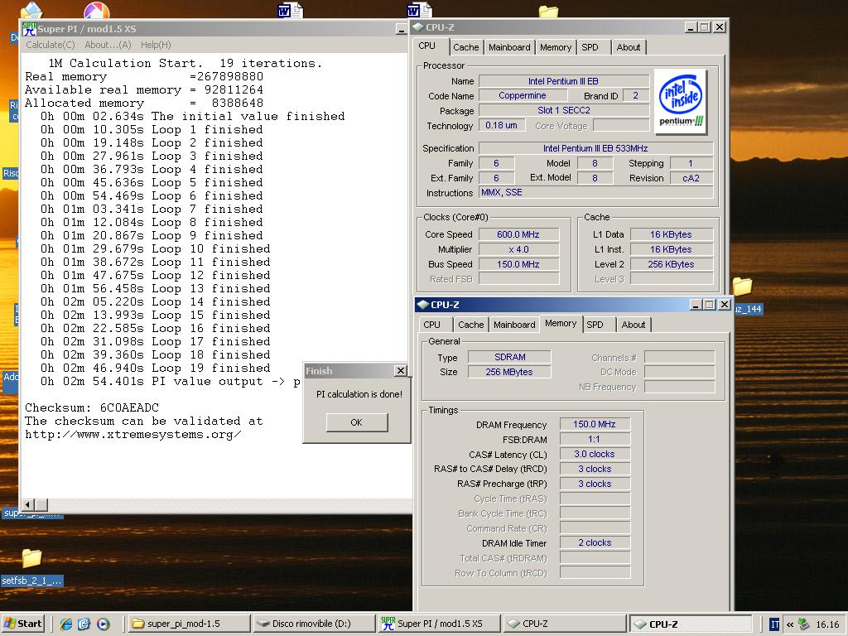Select Cache tab in lower CPU-Z window
This screenshot has width=848, height=636.
pyautogui.click(x=470, y=325)
